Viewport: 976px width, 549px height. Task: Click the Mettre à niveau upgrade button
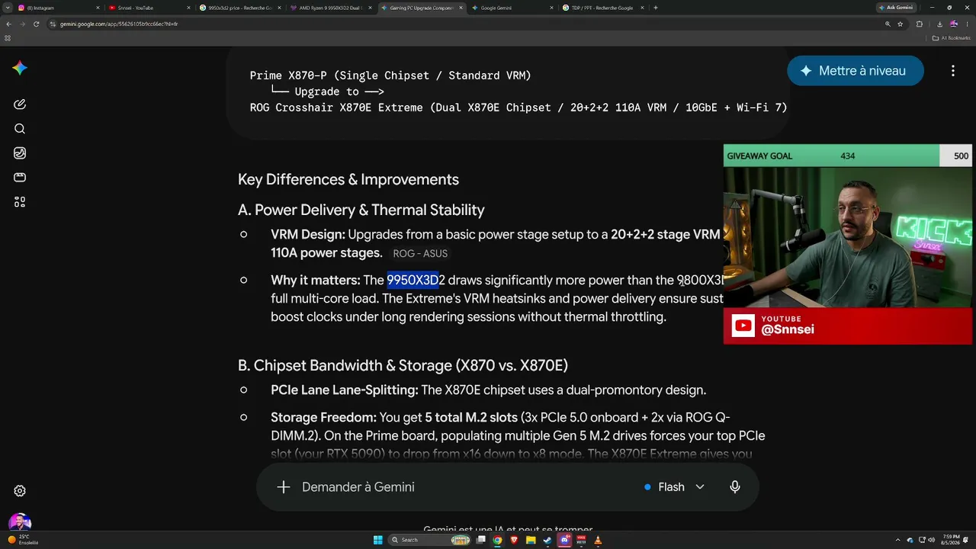pyautogui.click(x=856, y=71)
